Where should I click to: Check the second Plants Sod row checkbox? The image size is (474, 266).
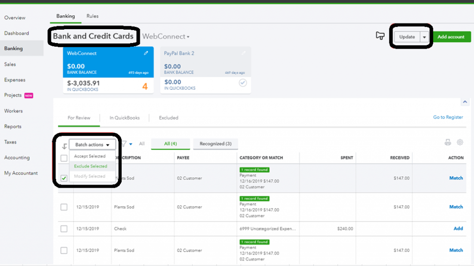(x=64, y=207)
